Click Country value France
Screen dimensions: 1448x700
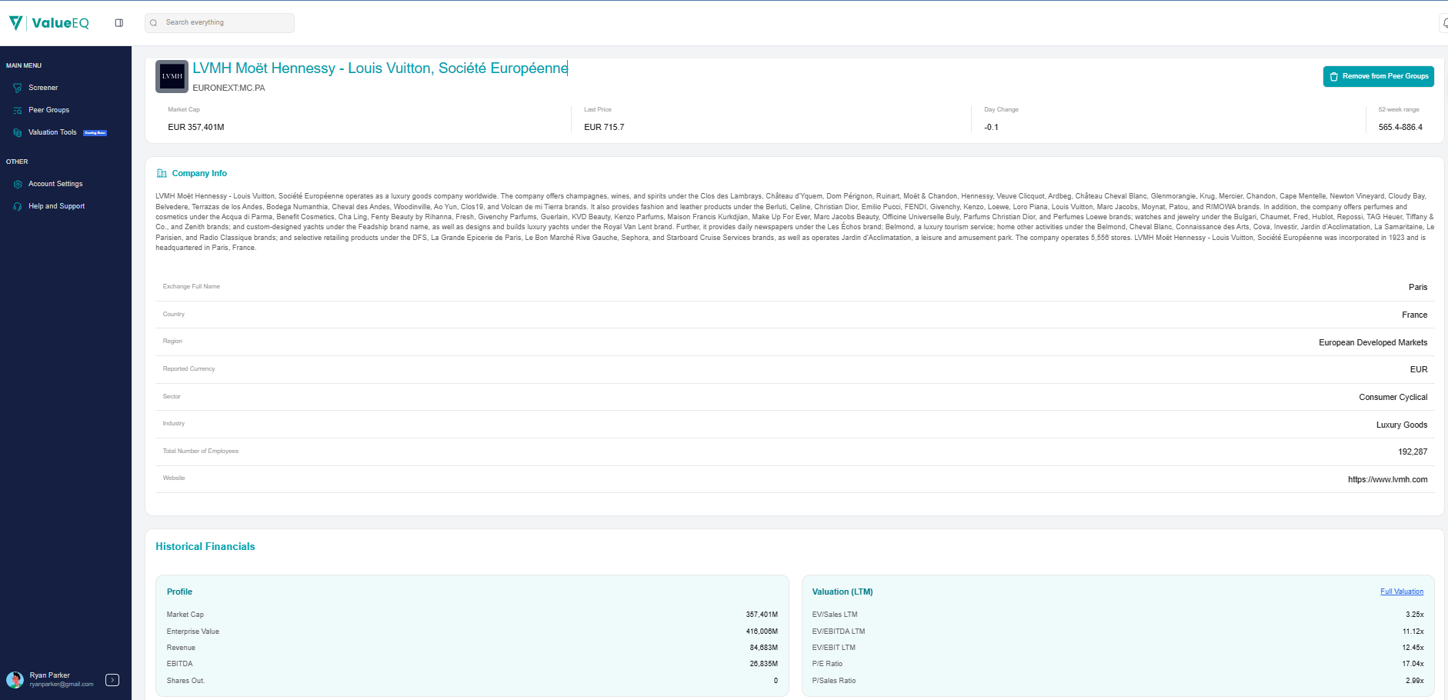pyautogui.click(x=1414, y=315)
